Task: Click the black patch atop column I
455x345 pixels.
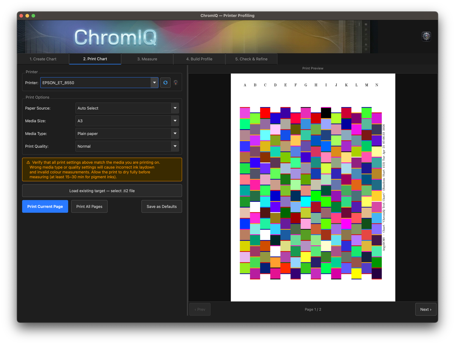Action: click(326, 113)
